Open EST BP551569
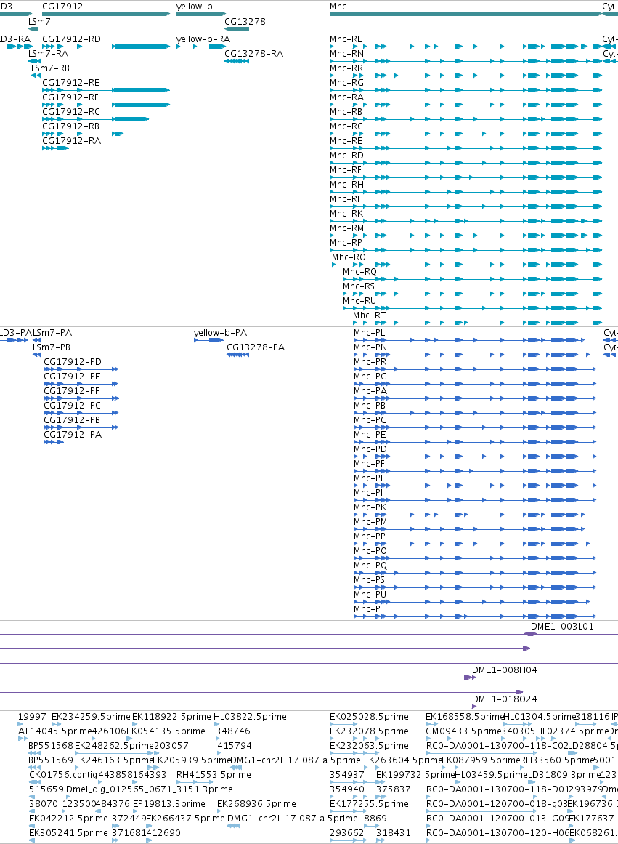The height and width of the screenshot is (844, 618). tap(51, 760)
